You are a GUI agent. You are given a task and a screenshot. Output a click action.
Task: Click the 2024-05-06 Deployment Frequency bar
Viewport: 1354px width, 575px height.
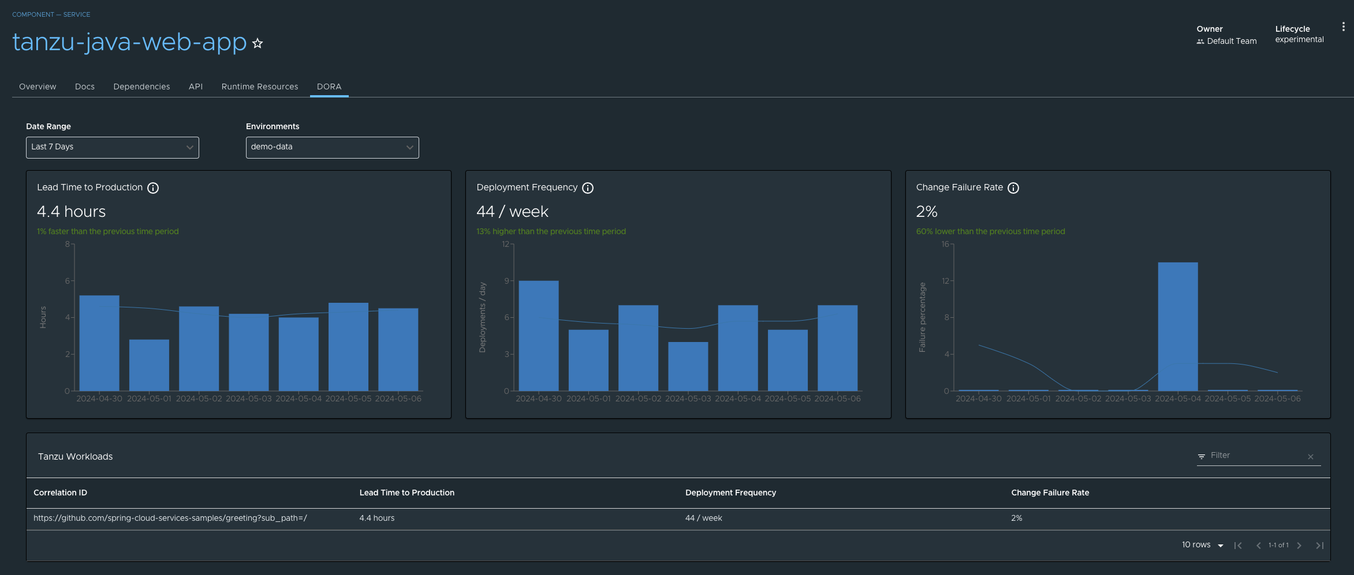838,348
